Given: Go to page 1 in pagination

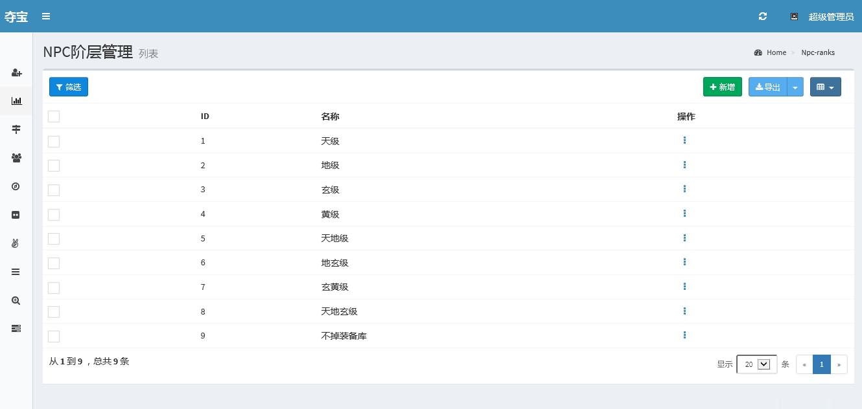Looking at the screenshot, I should 821,364.
